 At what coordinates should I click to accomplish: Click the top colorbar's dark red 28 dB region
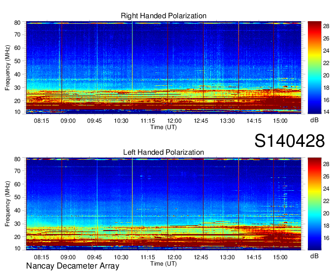314,26
